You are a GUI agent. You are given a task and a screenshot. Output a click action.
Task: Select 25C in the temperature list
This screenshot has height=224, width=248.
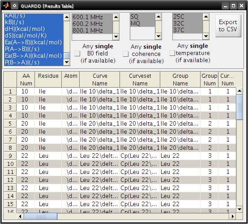(188, 17)
